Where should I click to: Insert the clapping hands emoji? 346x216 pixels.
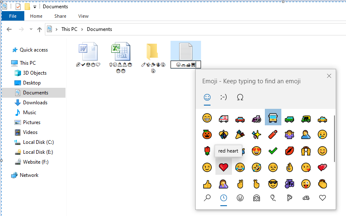323,184
